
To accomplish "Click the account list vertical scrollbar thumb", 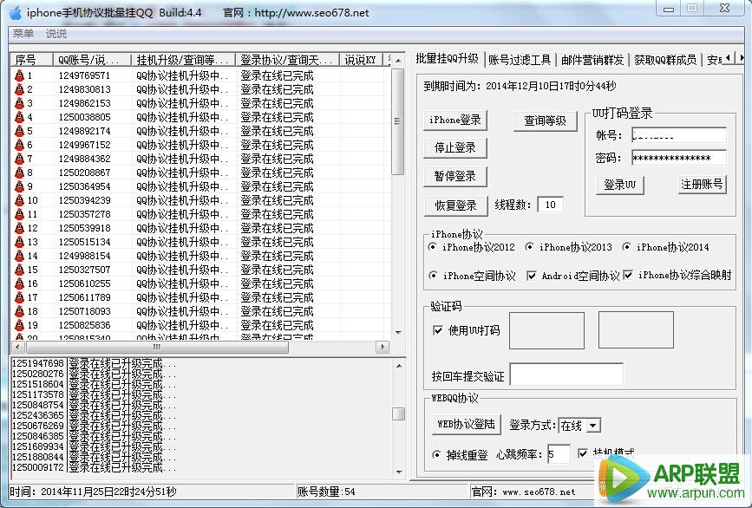I will (x=397, y=121).
